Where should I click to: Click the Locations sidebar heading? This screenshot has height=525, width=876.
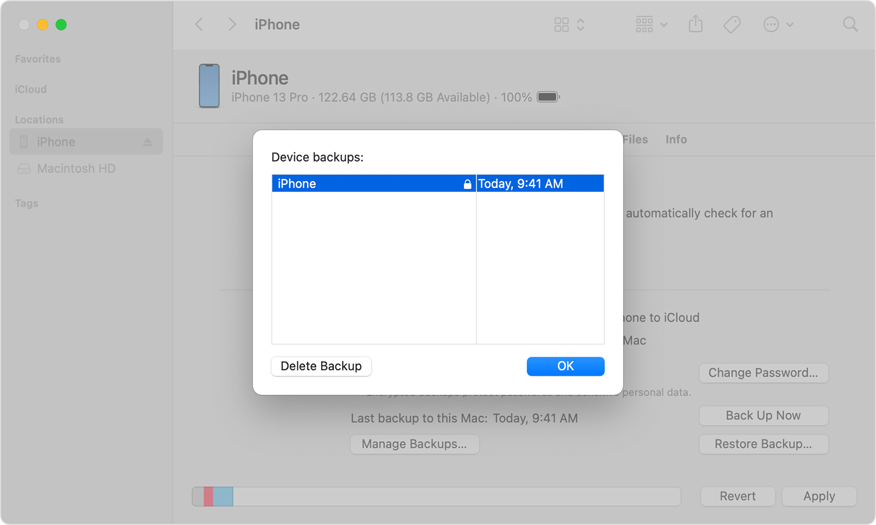[x=39, y=120]
